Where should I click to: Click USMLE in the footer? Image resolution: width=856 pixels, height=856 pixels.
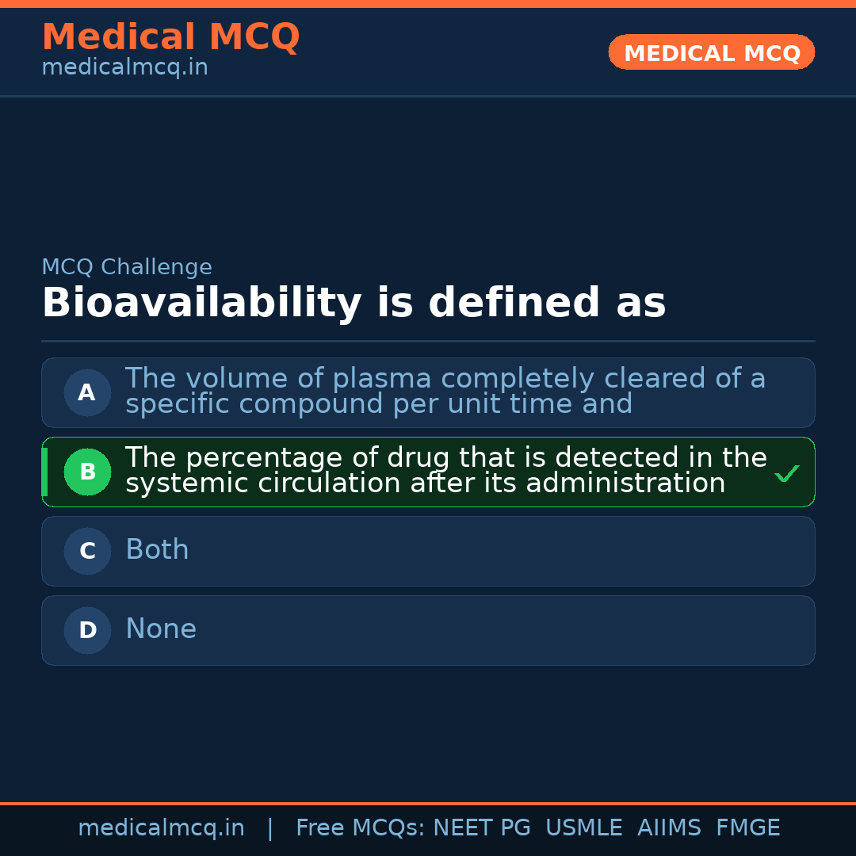coord(583,828)
